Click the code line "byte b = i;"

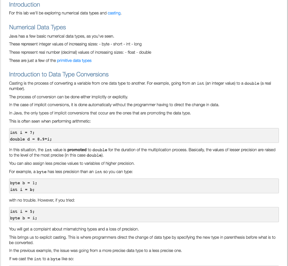pyautogui.click(x=23, y=218)
